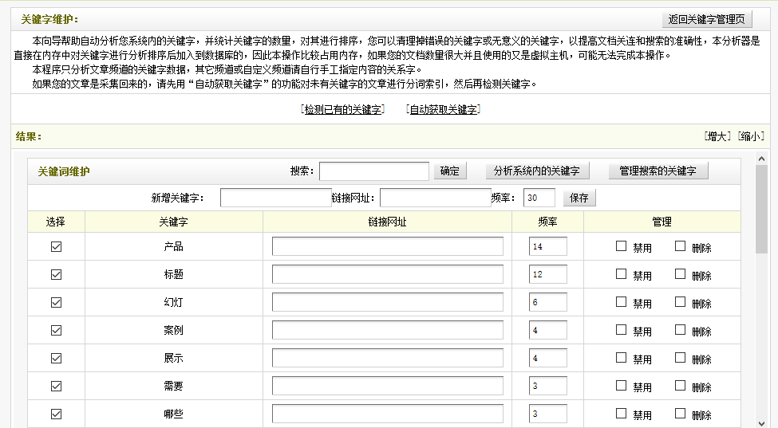The height and width of the screenshot is (428, 778).
Task: Check 禁用 for the 标题 keyword
Action: click(621, 274)
